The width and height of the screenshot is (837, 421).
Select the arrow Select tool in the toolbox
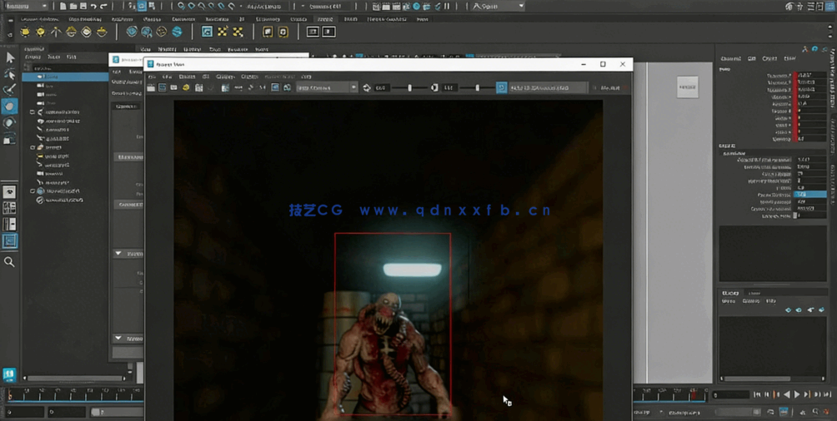[x=10, y=57]
